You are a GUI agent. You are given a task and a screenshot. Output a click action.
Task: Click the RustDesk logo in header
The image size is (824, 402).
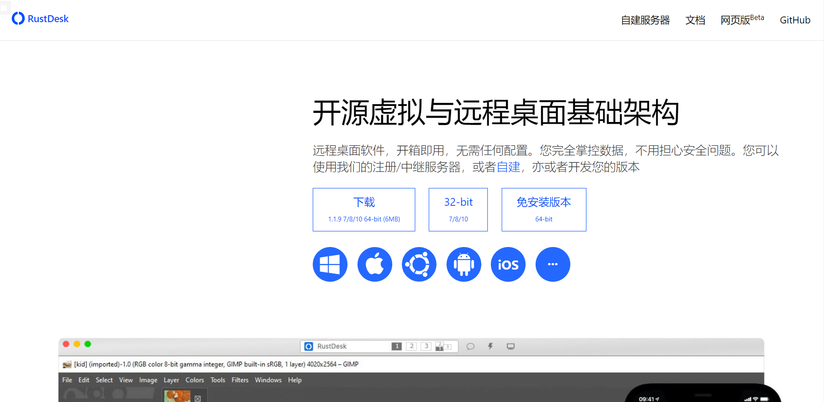pyautogui.click(x=18, y=18)
